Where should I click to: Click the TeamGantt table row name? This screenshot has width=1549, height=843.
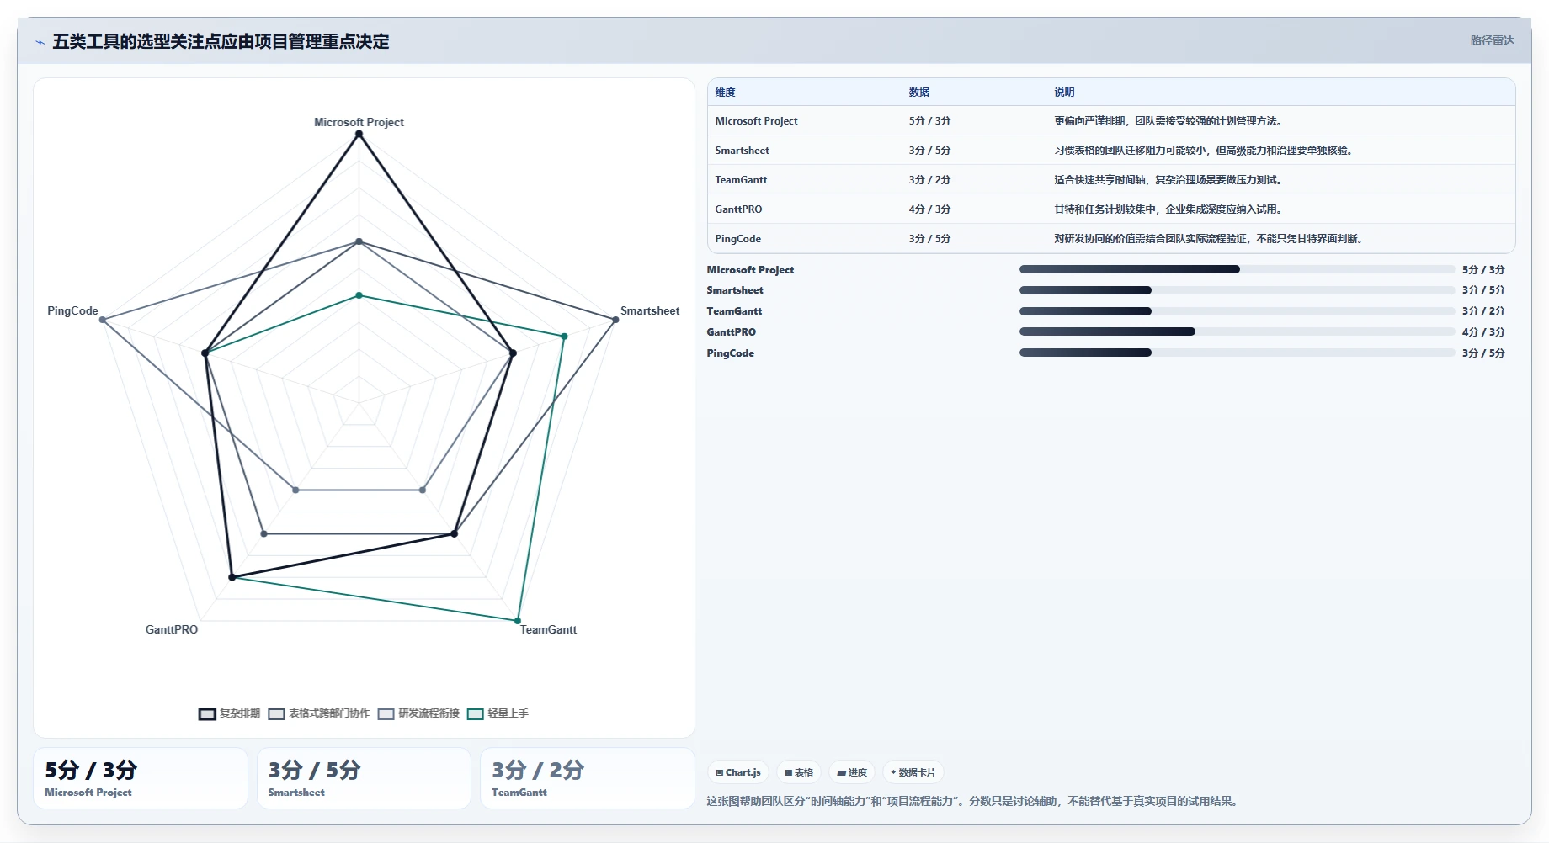(741, 180)
